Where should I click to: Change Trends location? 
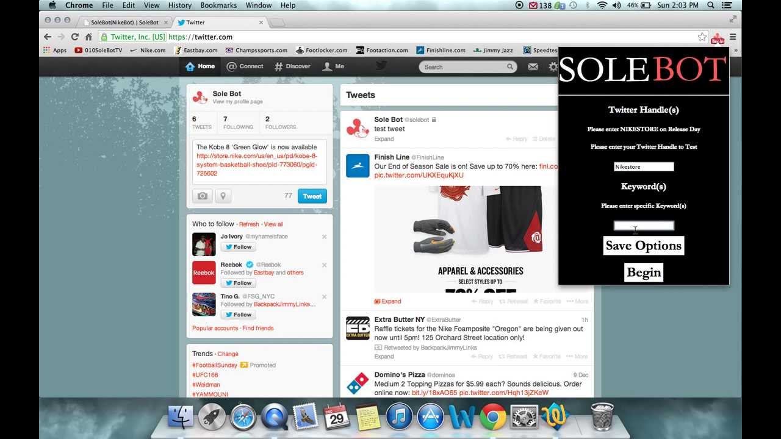pyautogui.click(x=228, y=354)
